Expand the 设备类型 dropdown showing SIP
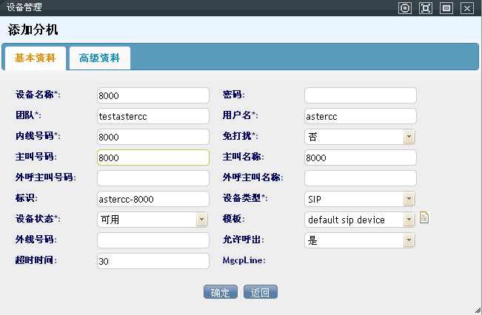The image size is (482, 315). [x=409, y=199]
